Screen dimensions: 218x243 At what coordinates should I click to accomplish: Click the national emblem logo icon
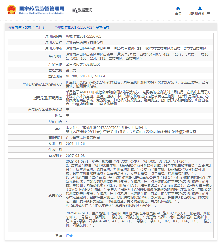coord(11,10)
